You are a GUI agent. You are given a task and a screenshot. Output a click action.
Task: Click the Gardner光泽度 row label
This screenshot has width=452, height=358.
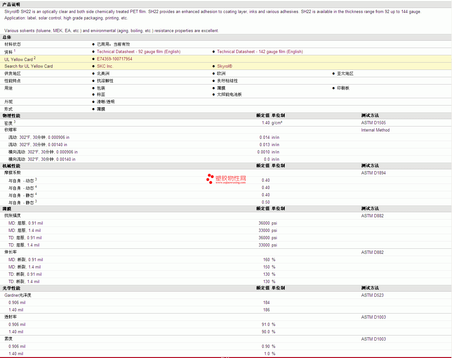click(x=18, y=295)
